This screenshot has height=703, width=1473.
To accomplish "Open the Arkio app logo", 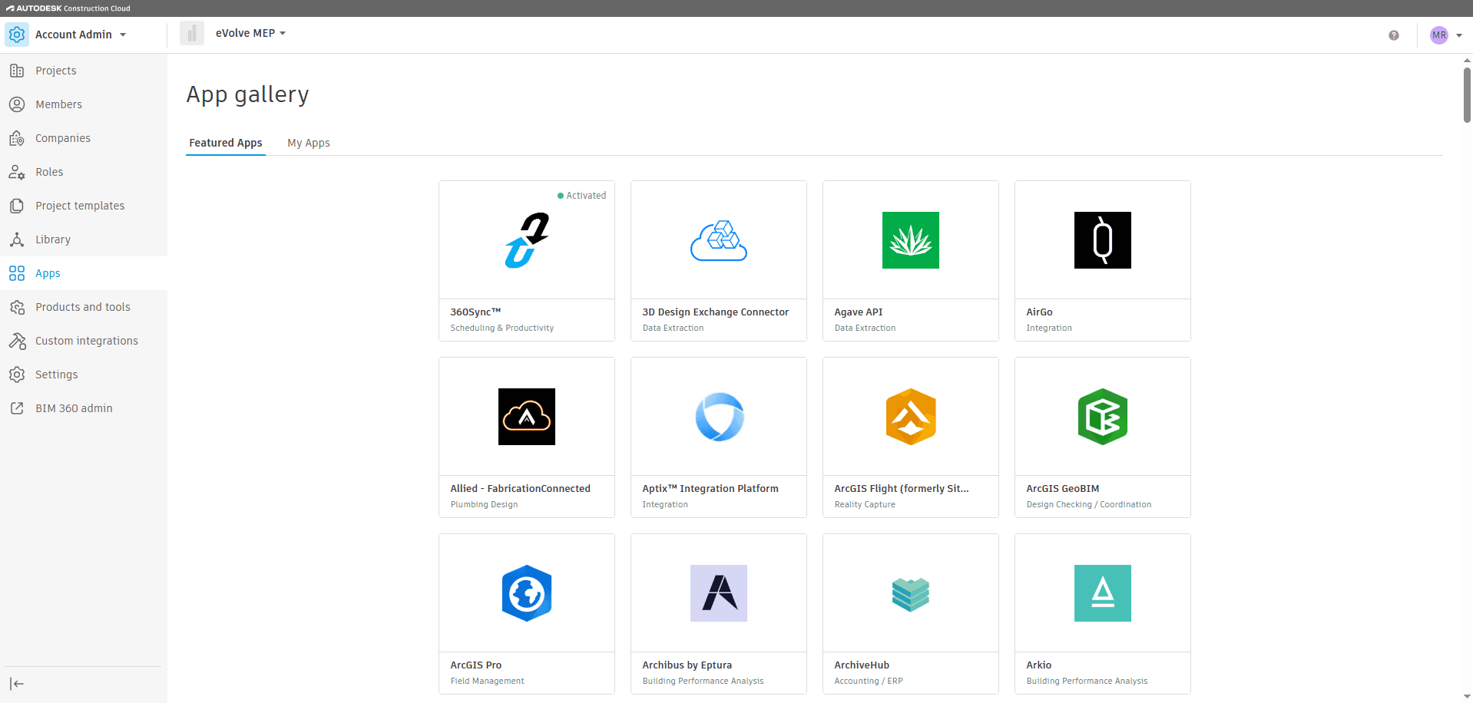I will tap(1103, 593).
